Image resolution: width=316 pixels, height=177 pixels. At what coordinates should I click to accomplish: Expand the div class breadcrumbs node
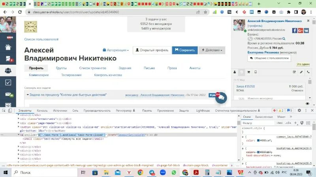19,119
